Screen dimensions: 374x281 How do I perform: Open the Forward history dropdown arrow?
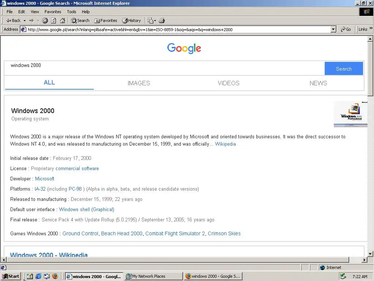point(38,20)
